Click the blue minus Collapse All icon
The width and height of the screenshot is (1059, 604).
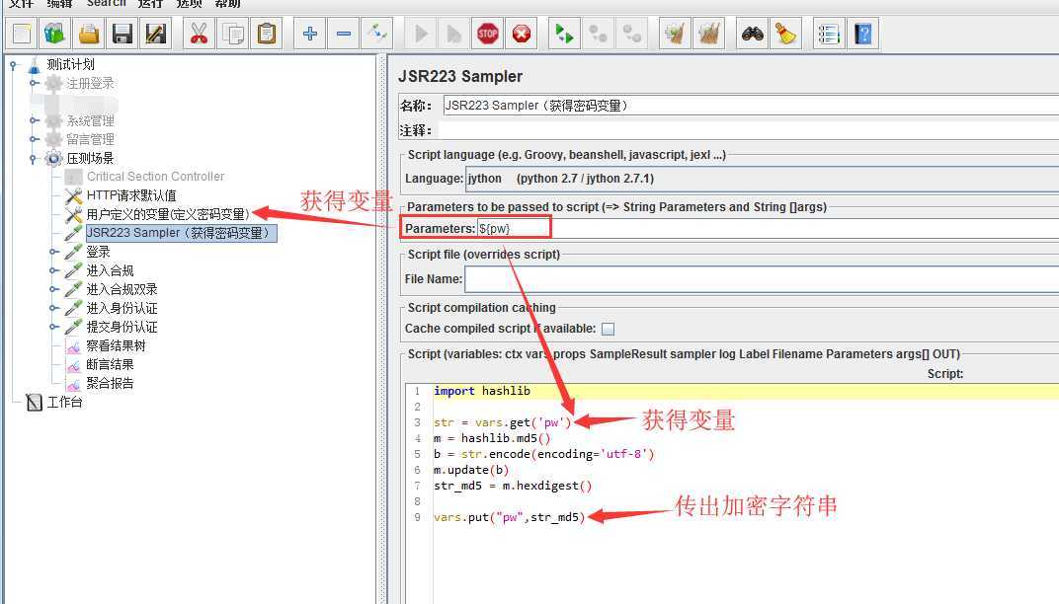tap(344, 34)
